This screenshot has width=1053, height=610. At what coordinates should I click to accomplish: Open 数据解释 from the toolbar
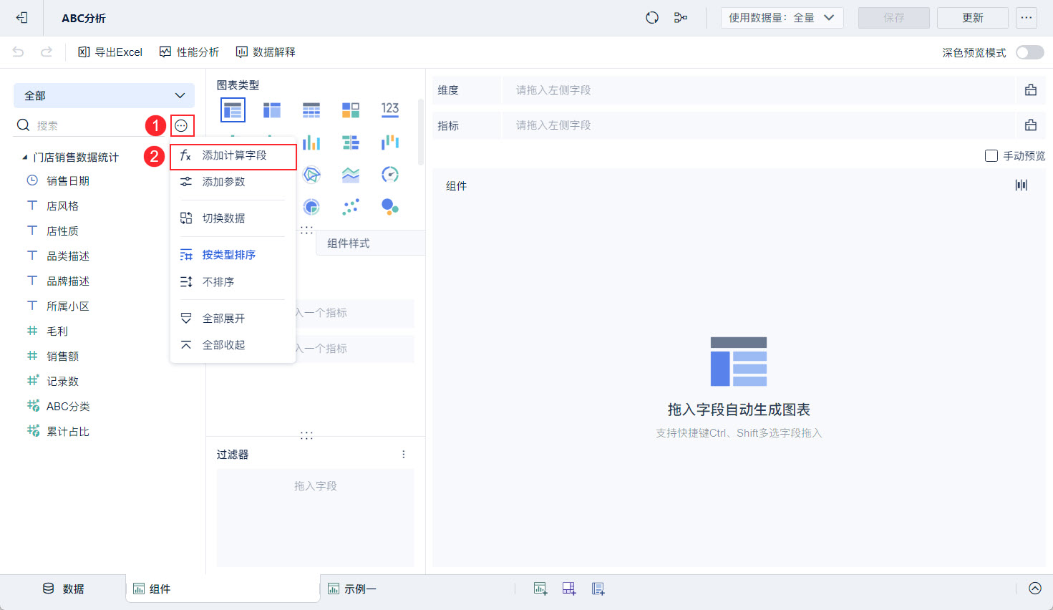click(266, 52)
